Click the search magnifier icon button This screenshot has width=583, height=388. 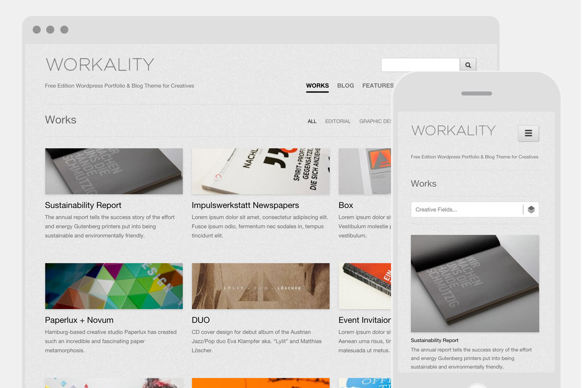tap(468, 65)
